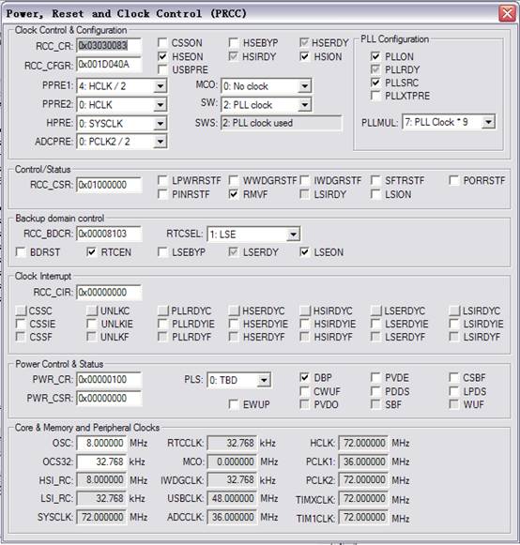Viewport: 520px width, 545px height.
Task: Select the RCC_CFGR register field
Action: [109, 65]
